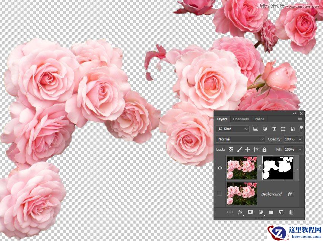Collapse the Layers panel group
This screenshot has height=241, width=323.
pos(294,113)
